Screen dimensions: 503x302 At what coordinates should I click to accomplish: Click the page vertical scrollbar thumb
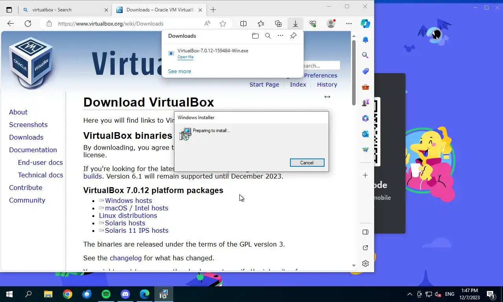pos(354,73)
